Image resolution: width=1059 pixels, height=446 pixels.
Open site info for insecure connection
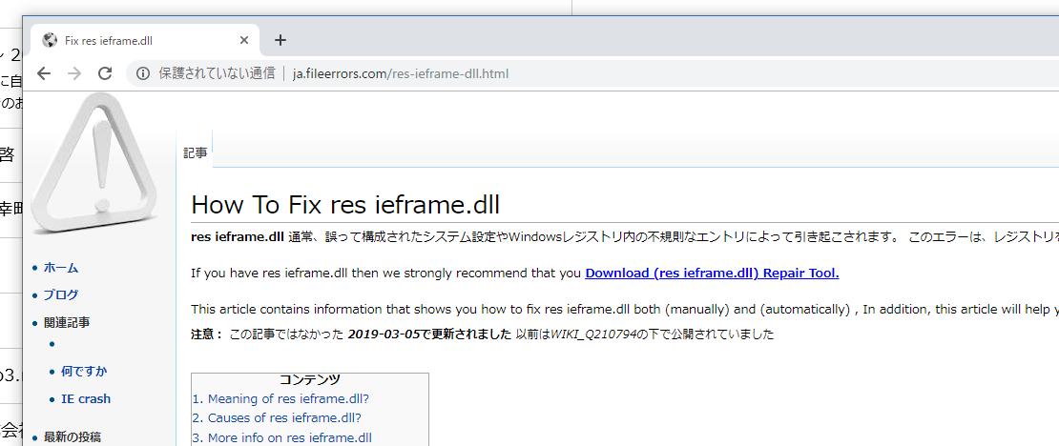143,73
